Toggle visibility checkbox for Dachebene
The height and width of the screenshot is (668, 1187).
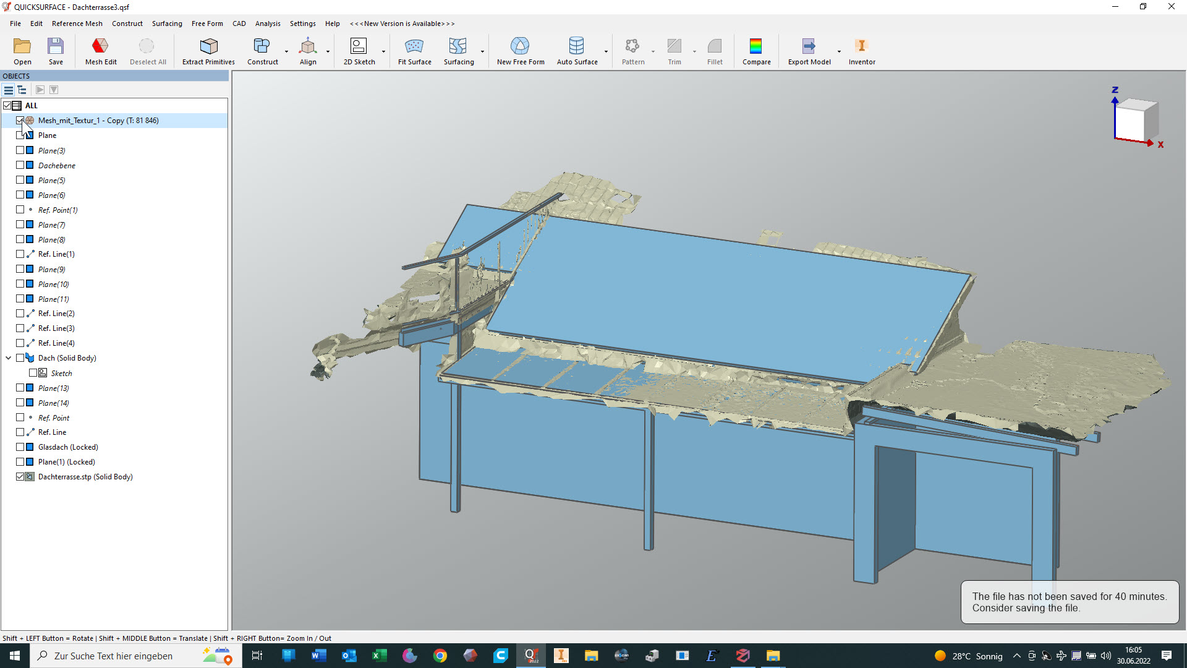[20, 165]
